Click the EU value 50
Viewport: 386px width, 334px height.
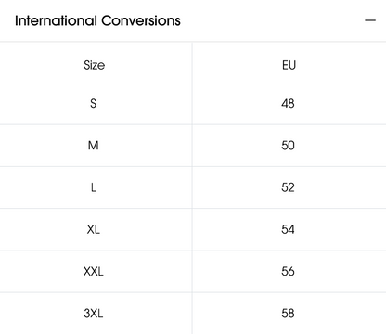coord(288,146)
